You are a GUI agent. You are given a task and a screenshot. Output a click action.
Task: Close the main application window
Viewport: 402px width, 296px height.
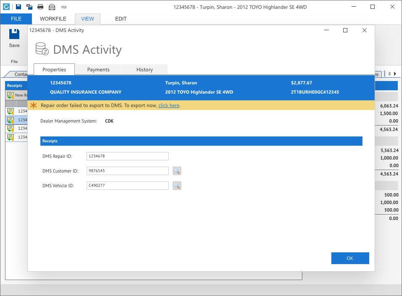click(x=392, y=7)
